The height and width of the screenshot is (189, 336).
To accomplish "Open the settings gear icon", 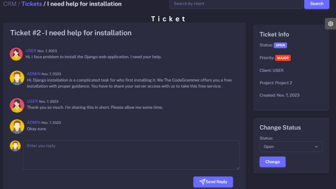I will pos(330,24).
